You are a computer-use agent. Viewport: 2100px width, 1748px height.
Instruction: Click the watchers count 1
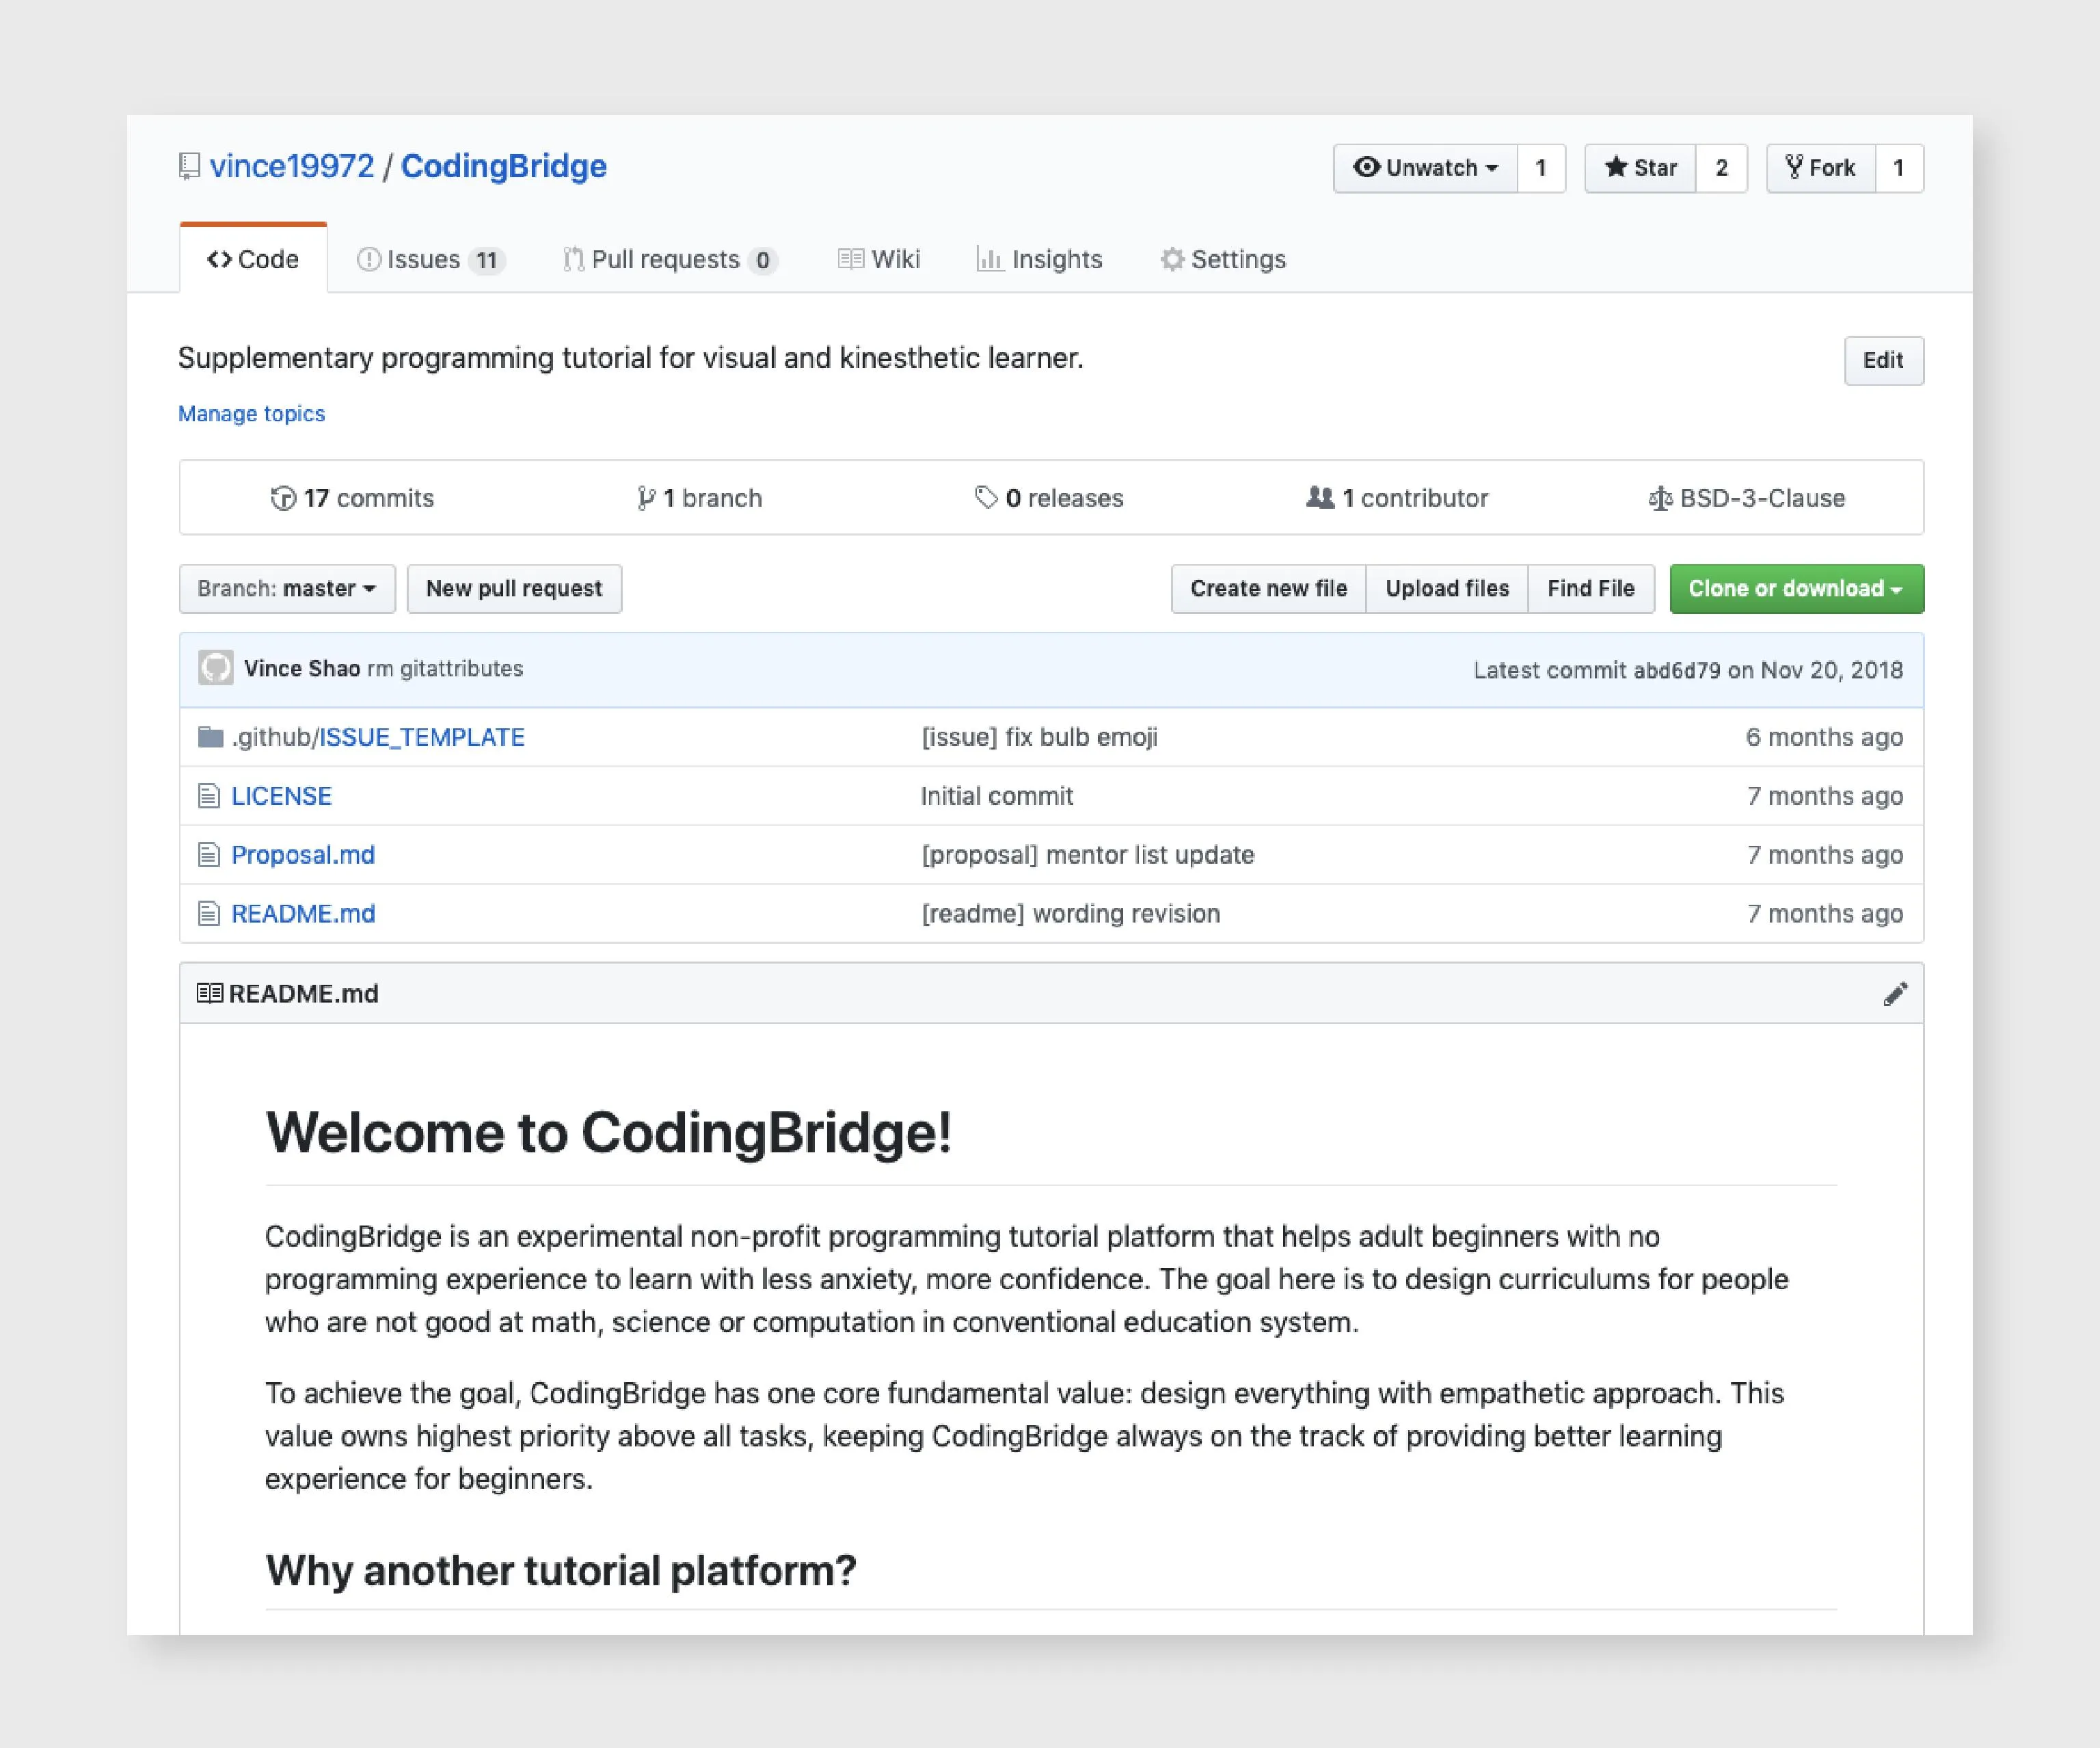pos(1541,168)
